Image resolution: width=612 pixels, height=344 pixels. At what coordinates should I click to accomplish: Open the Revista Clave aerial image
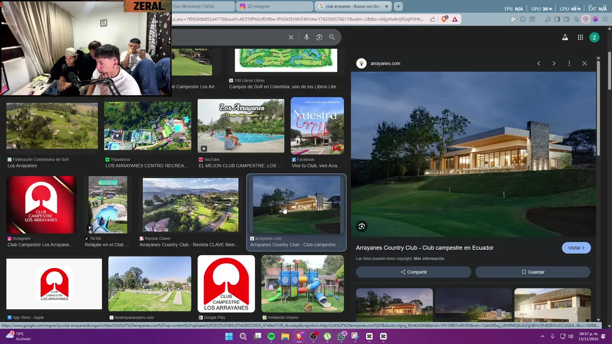coord(190,205)
